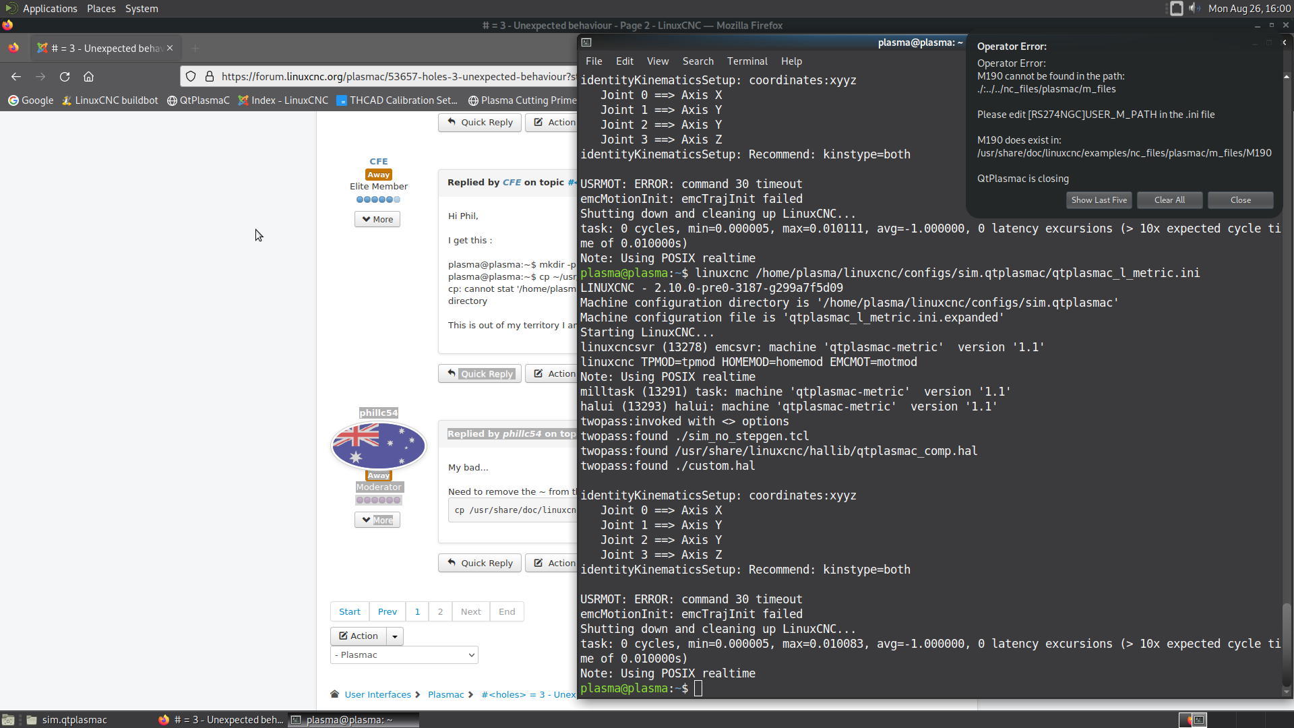Click the Firefox back arrow

(16, 77)
